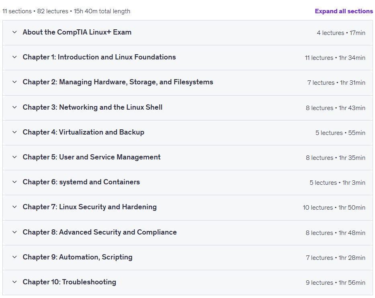Click the Expand all sections link

[344, 11]
